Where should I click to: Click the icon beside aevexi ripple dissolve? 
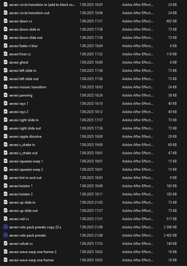click(x=6, y=137)
